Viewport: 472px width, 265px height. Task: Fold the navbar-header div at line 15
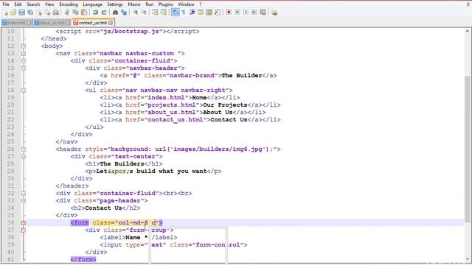[23, 68]
